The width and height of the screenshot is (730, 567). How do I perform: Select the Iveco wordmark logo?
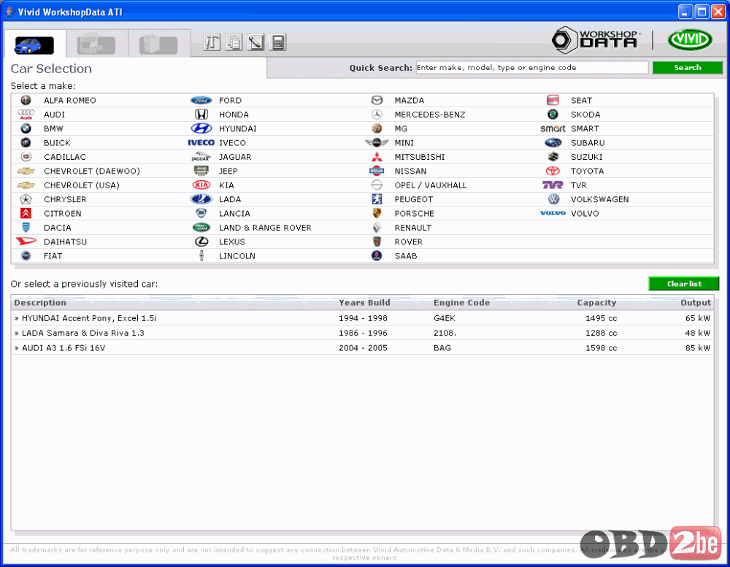[201, 142]
